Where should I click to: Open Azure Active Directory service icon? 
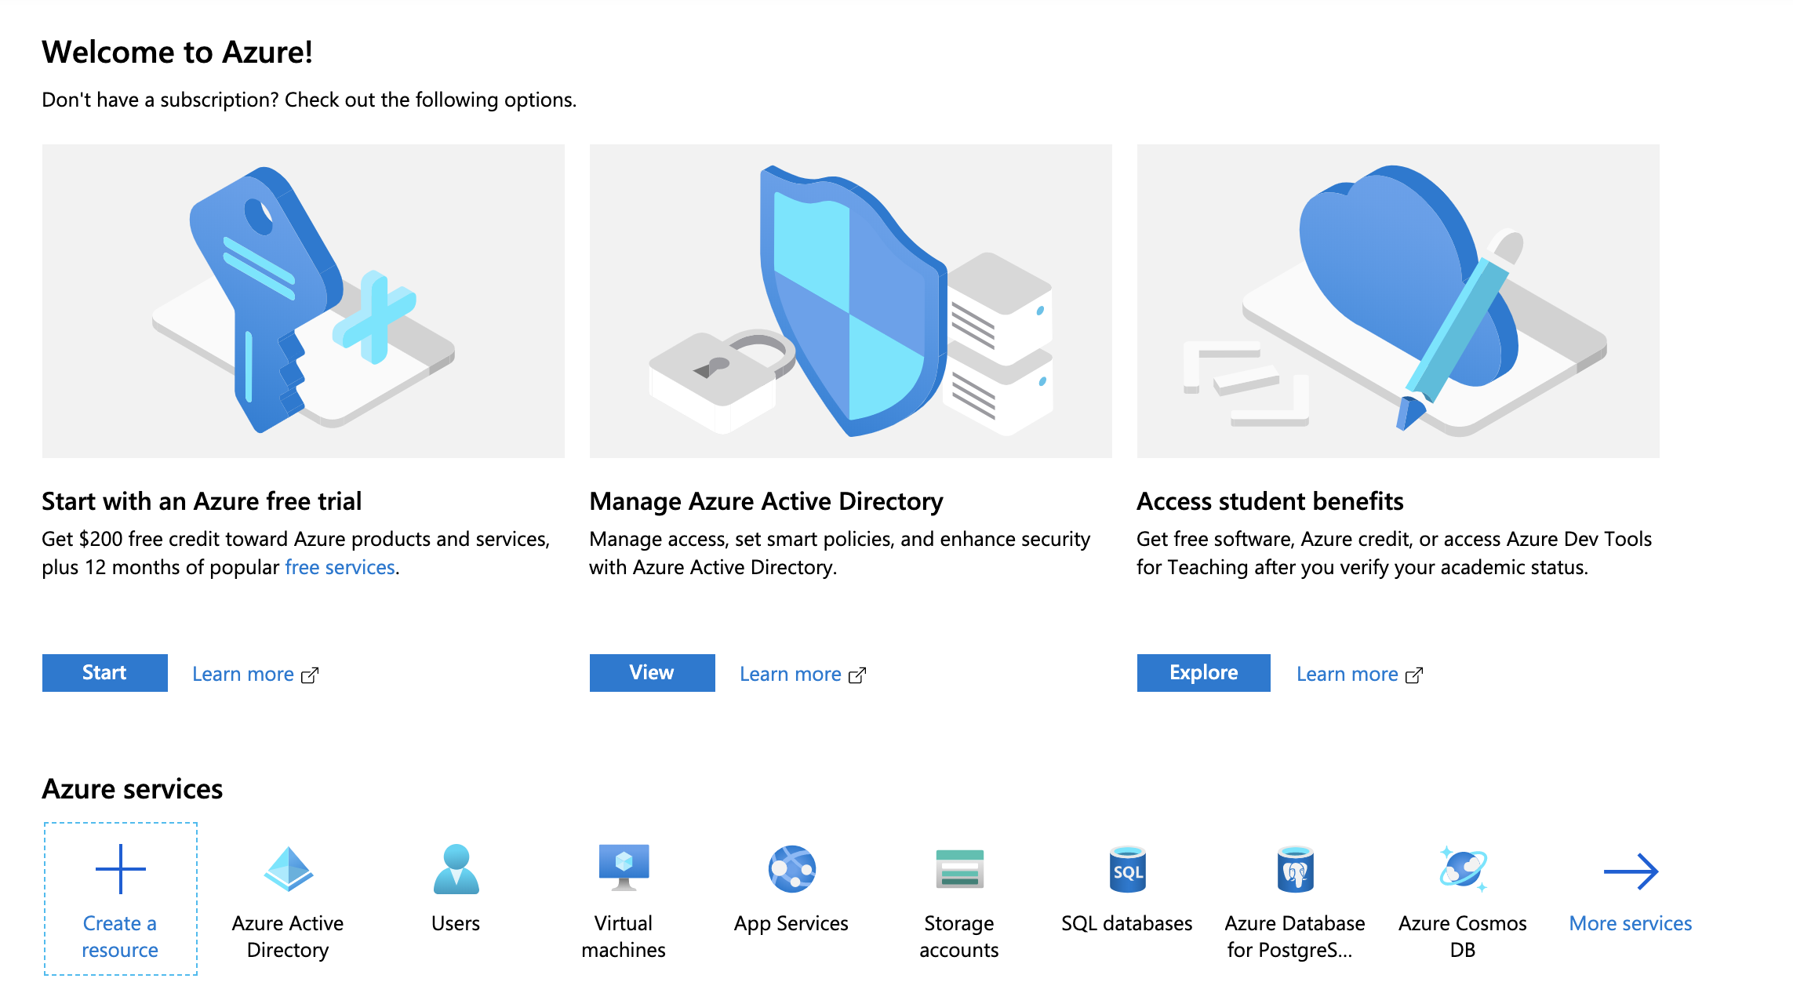288,869
